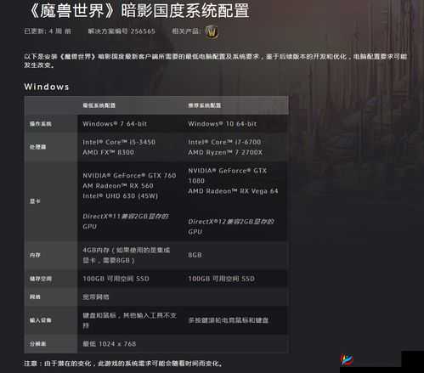Click the 注意 footnote text below table

pos(123,364)
